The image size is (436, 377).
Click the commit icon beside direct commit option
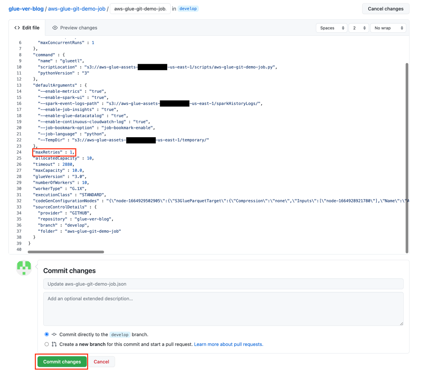coord(54,334)
